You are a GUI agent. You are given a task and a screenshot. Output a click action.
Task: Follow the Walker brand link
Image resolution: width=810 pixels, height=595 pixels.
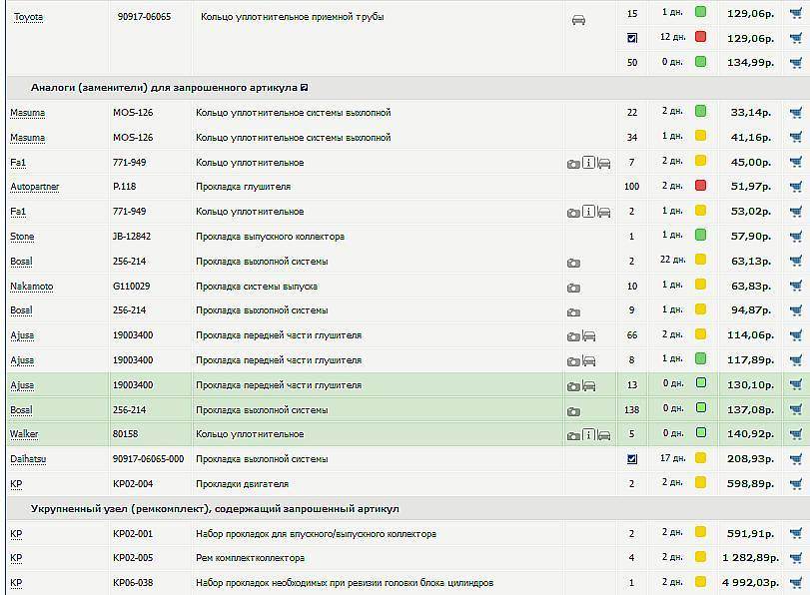coord(24,434)
